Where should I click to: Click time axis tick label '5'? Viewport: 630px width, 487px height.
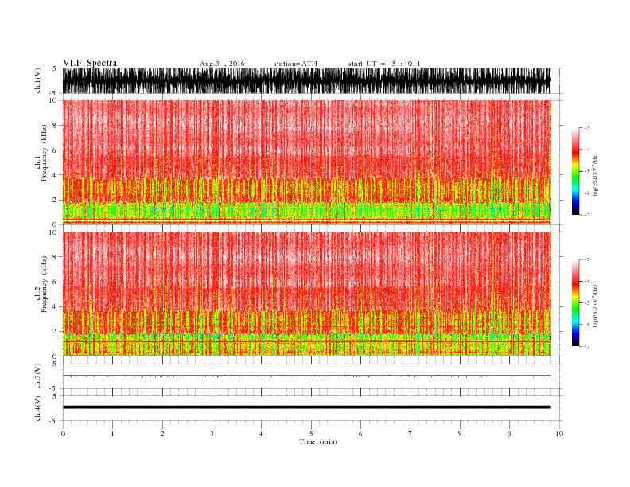[x=311, y=434]
